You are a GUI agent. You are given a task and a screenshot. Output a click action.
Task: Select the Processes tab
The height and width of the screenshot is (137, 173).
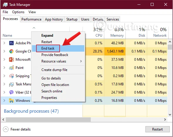point(10,19)
